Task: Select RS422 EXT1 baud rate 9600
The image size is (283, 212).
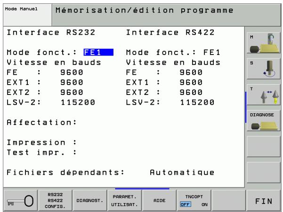Action: coord(191,82)
